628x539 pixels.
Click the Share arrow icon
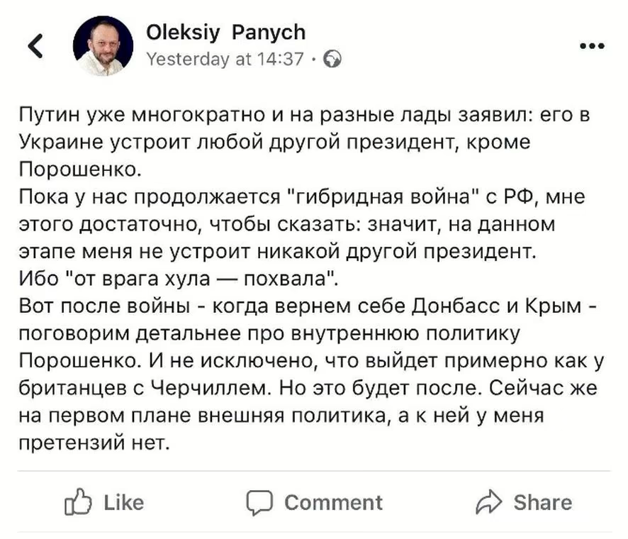(x=489, y=503)
